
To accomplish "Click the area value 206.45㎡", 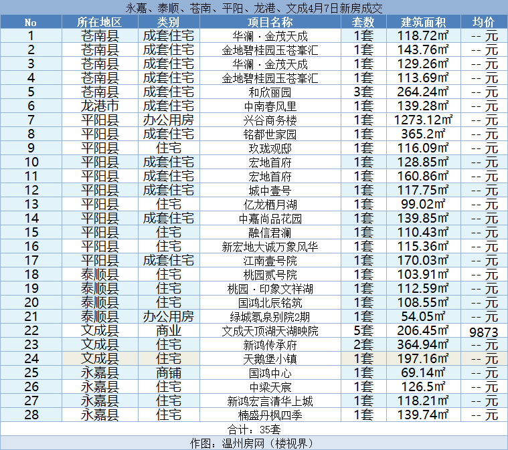I will coord(423,330).
